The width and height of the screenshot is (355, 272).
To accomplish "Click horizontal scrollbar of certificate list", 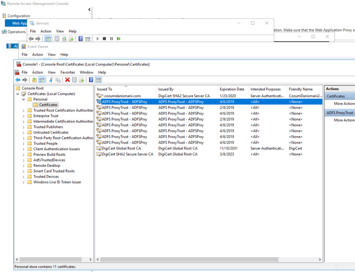I will pyautogui.click(x=189, y=259).
